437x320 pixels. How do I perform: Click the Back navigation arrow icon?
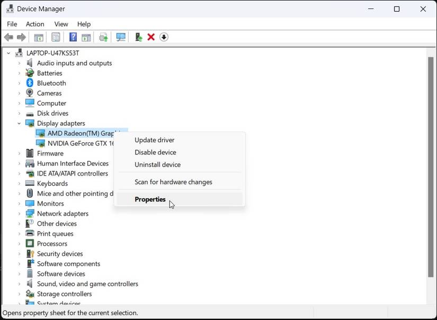(x=8, y=37)
